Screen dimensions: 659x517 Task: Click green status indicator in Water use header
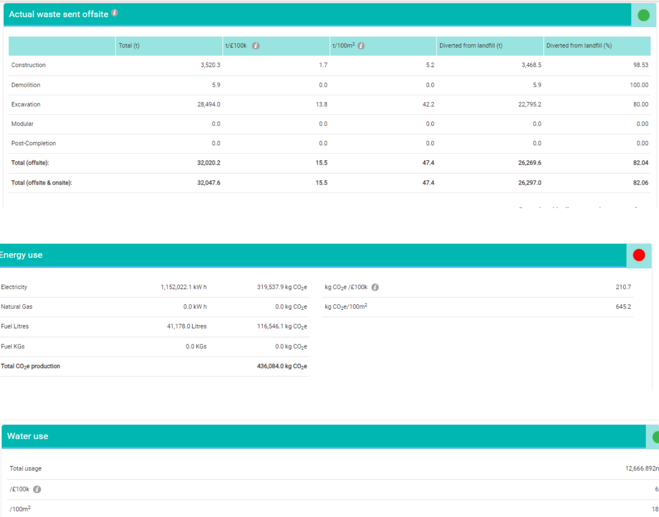pos(655,437)
